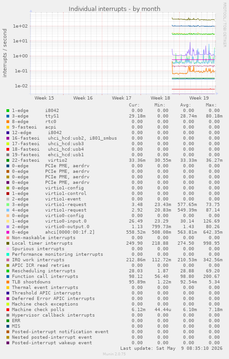
Task: Select the Function call interrupts legend entry
Action: pos(45,277)
